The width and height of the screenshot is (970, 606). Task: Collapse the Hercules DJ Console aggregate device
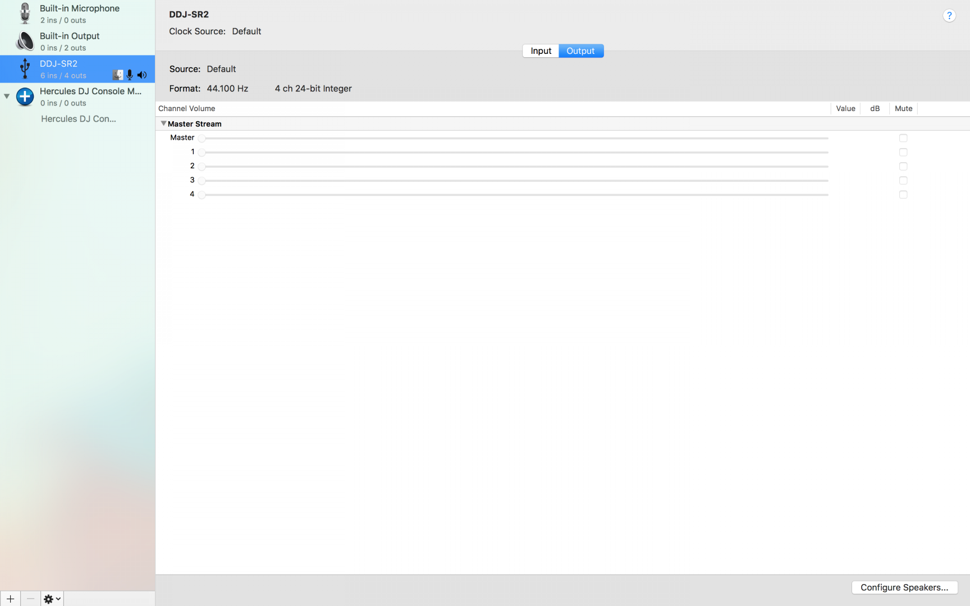point(7,96)
